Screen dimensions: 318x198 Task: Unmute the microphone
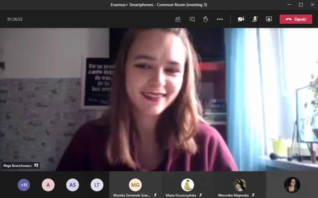point(255,19)
